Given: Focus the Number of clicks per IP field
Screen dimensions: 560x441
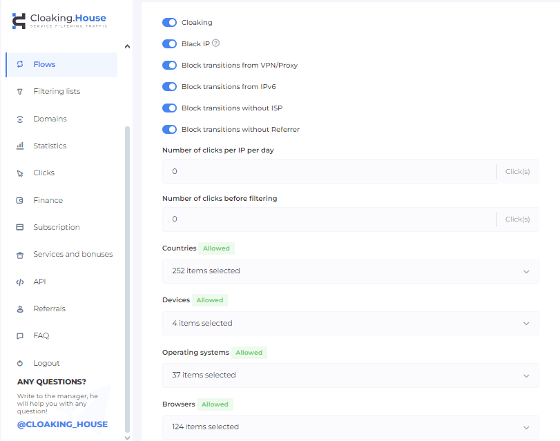Looking at the screenshot, I should tap(329, 171).
